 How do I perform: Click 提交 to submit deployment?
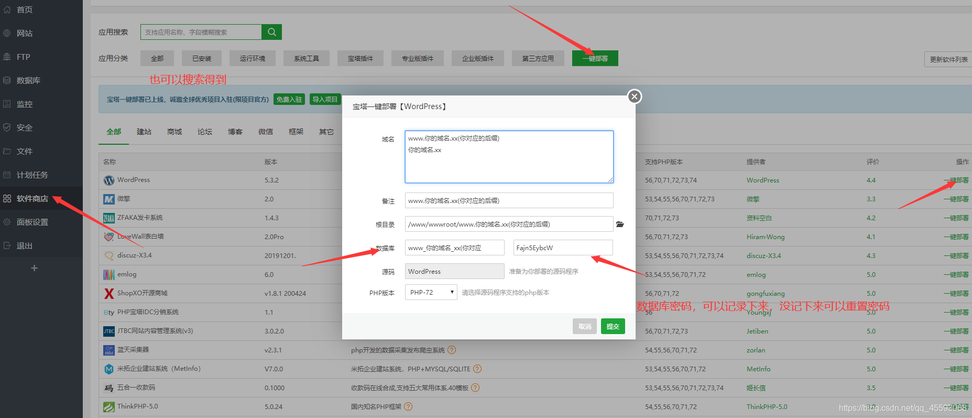coord(613,326)
